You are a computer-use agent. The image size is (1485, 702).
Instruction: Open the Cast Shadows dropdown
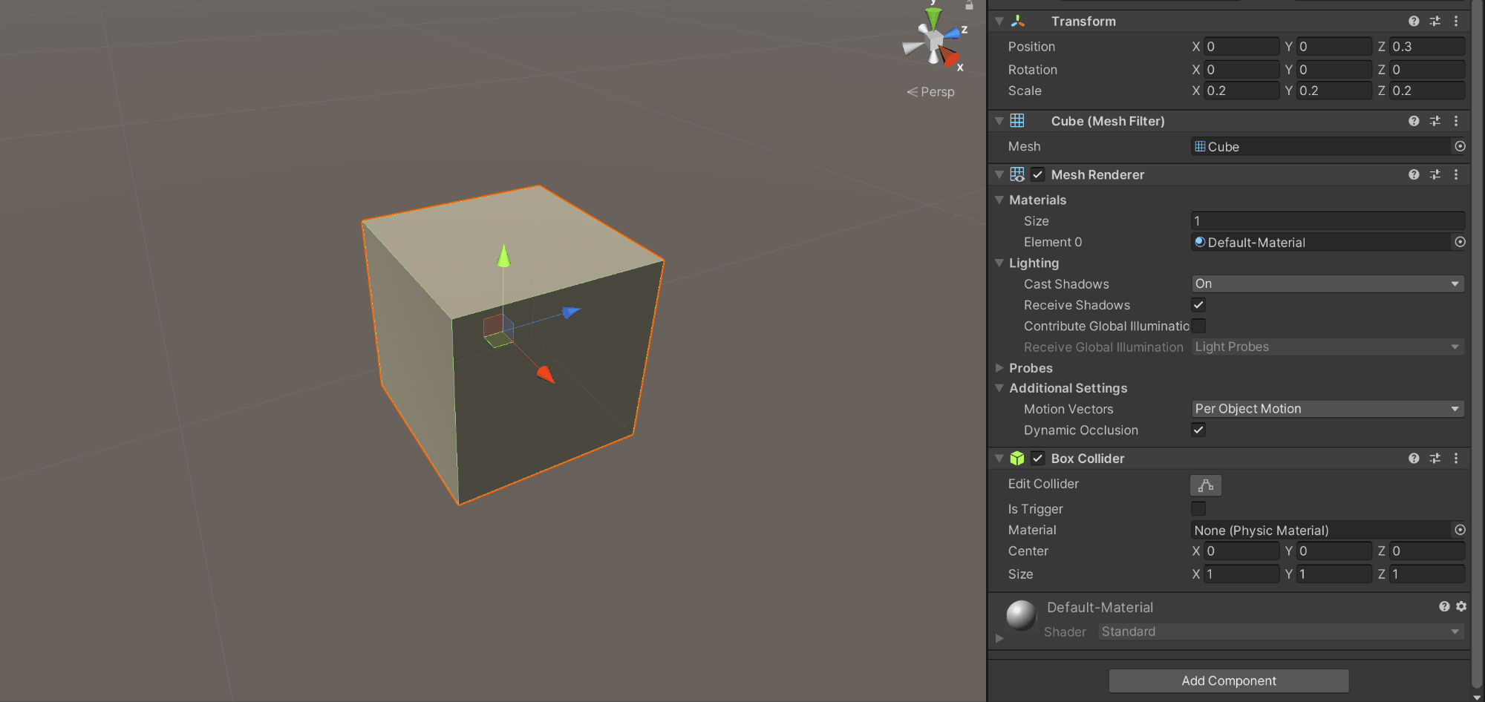tap(1327, 283)
